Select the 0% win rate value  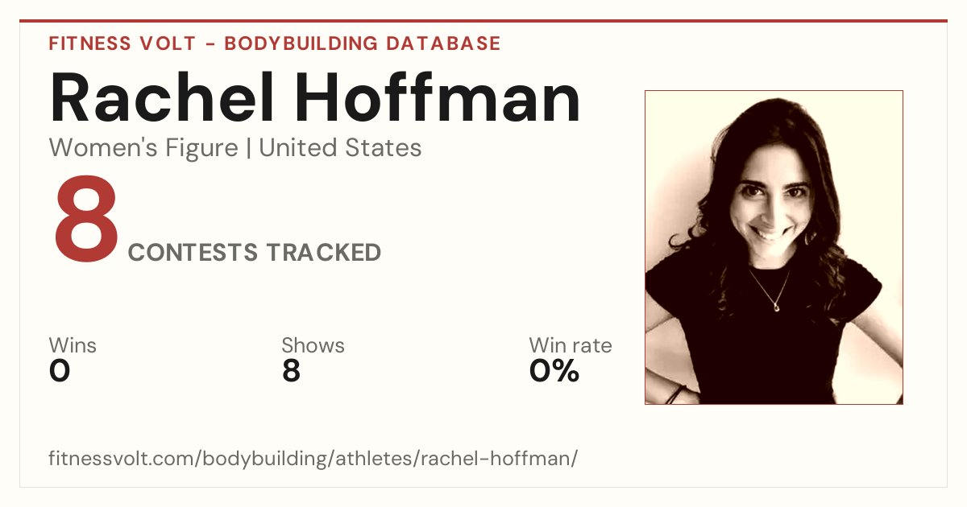pos(554,371)
